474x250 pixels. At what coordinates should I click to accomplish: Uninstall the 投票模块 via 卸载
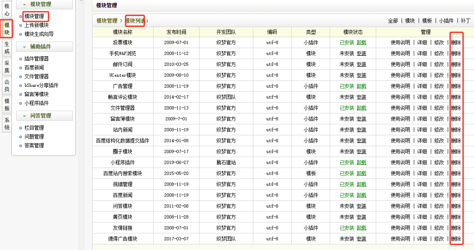pos(362,43)
